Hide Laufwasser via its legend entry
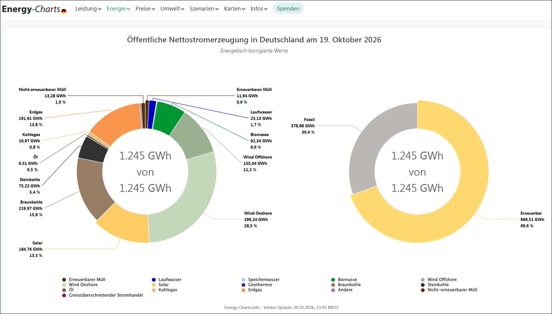 pyautogui.click(x=166, y=280)
